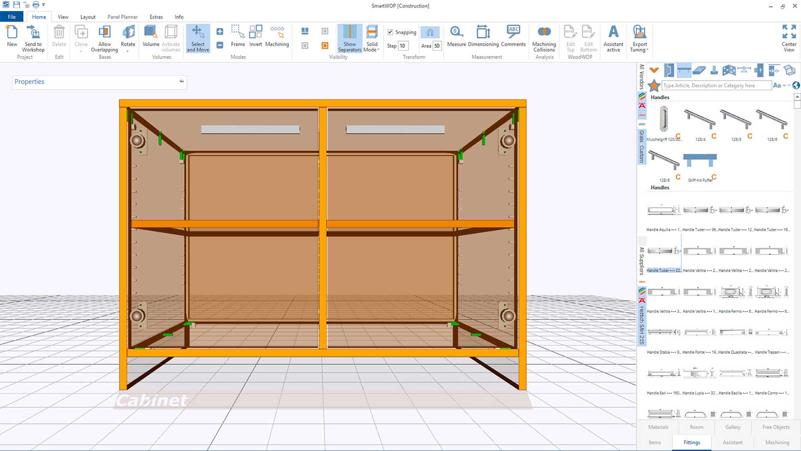Uncheck the Snapping checkbox
801x451 pixels.
(x=390, y=32)
